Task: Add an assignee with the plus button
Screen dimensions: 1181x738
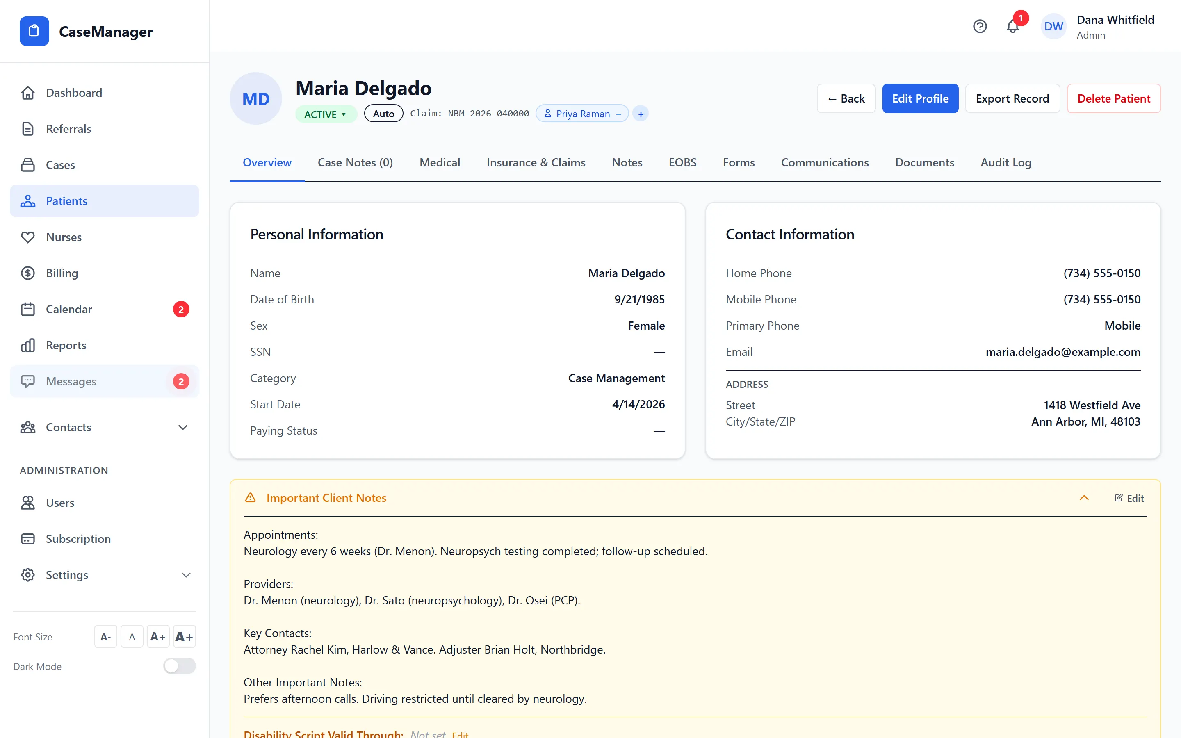Action: click(x=640, y=114)
